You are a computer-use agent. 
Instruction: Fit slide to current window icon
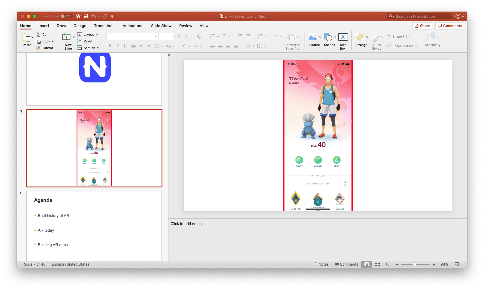pyautogui.click(x=457, y=264)
